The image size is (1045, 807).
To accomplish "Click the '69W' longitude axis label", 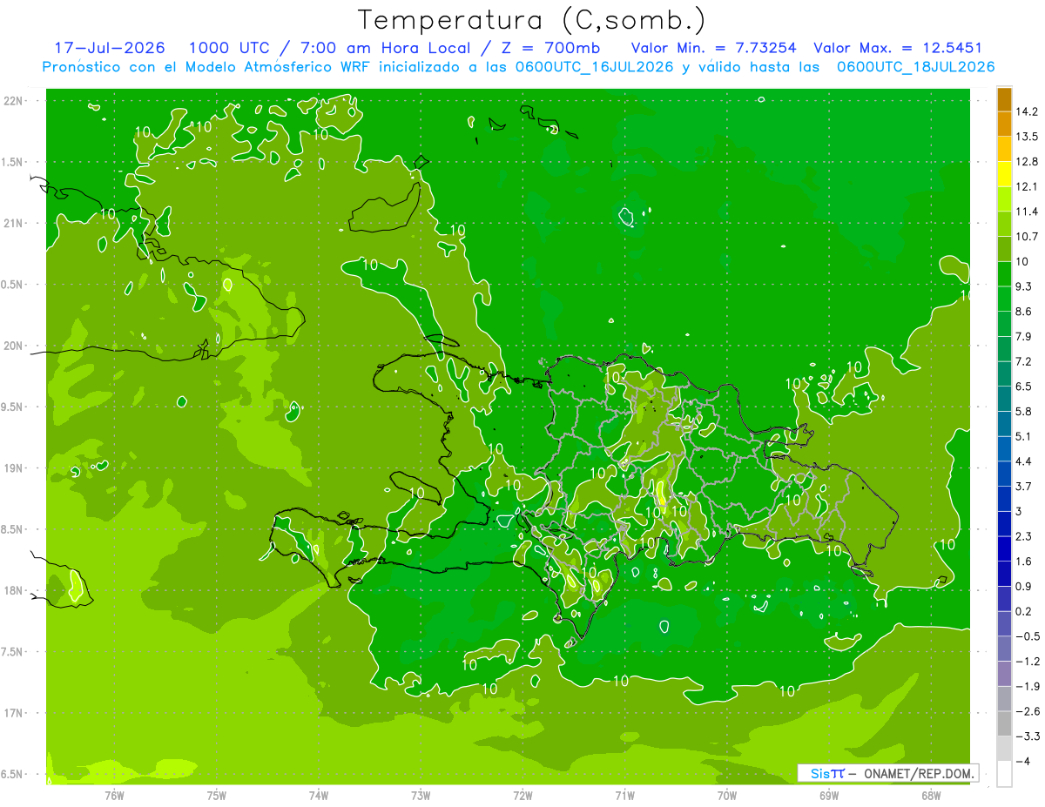I will click(x=829, y=796).
